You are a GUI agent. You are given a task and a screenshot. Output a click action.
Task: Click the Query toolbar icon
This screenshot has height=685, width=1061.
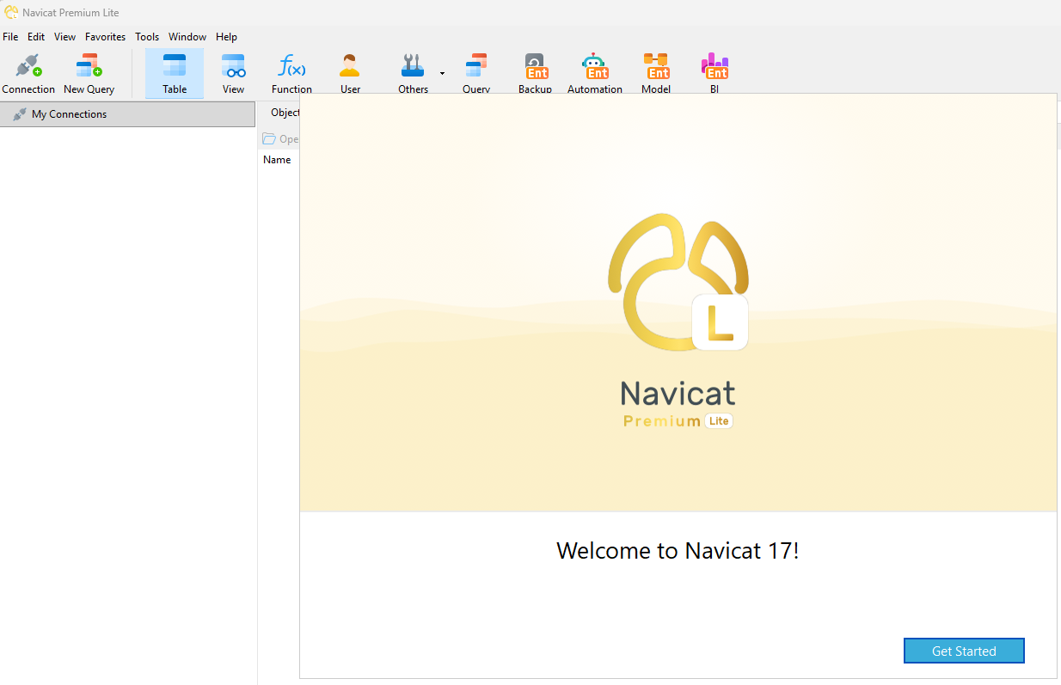pyautogui.click(x=475, y=73)
